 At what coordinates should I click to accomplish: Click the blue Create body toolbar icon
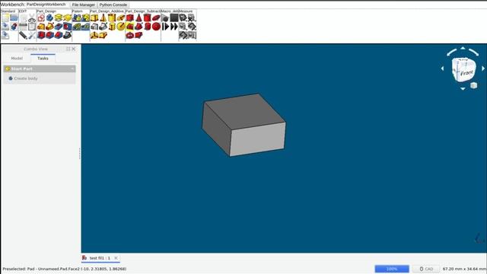[x=49, y=18]
